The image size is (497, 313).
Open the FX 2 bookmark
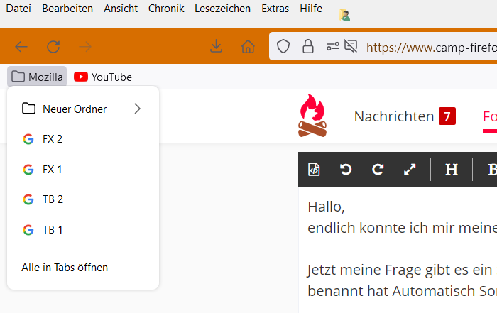click(x=53, y=139)
